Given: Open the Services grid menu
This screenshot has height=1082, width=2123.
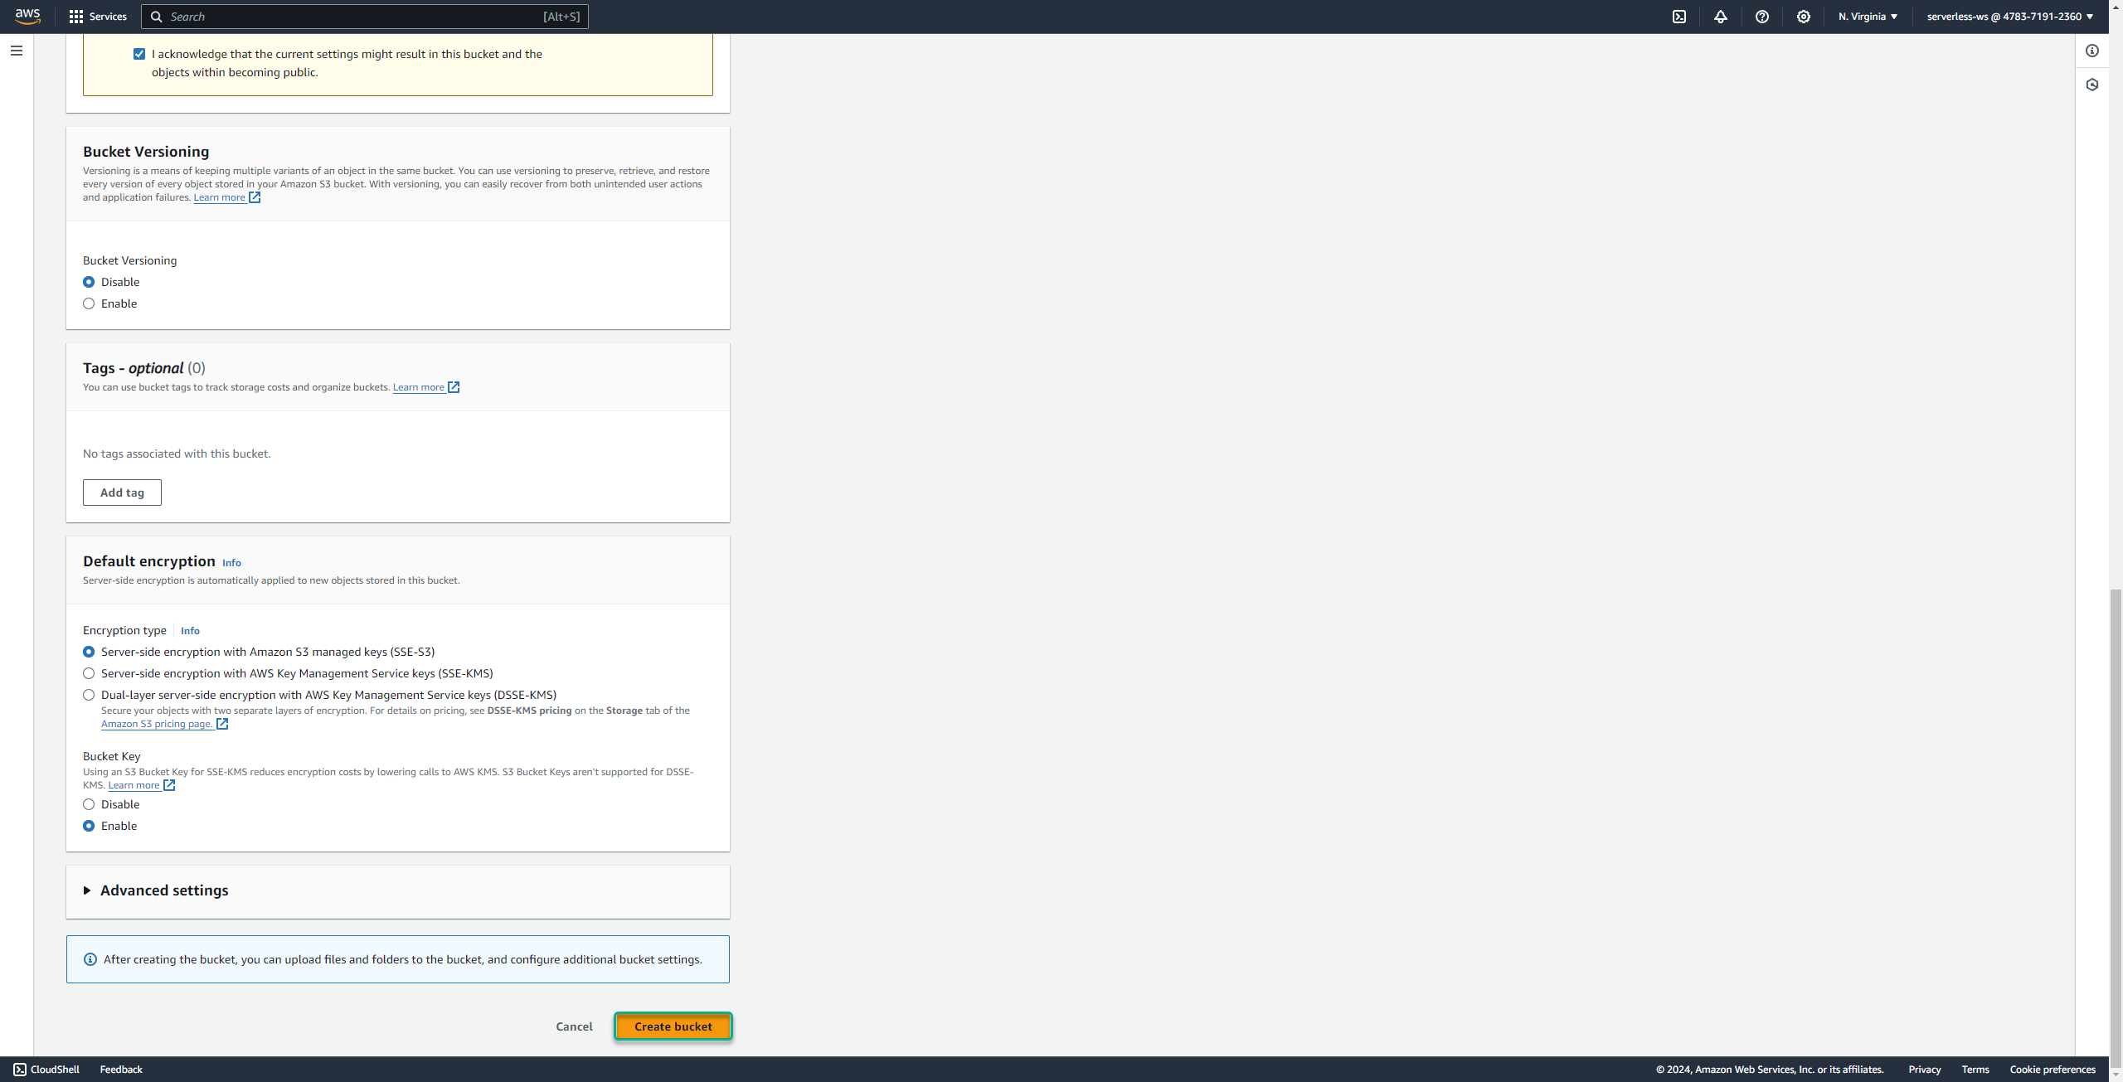Looking at the screenshot, I should click(76, 17).
